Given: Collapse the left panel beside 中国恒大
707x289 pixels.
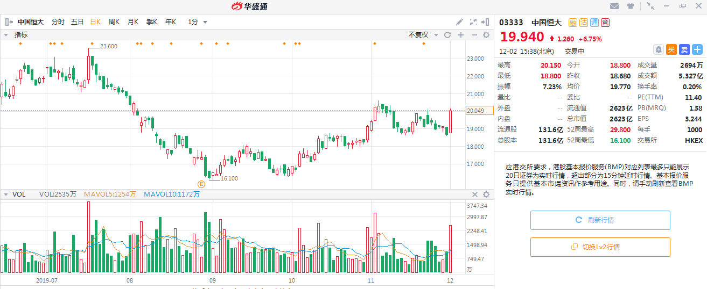Looking at the screenshot, I should pyautogui.click(x=9, y=22).
